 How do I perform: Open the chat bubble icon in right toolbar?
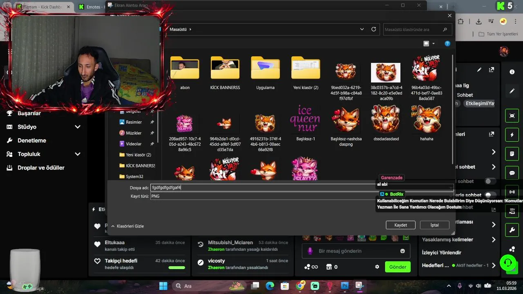pos(512,173)
